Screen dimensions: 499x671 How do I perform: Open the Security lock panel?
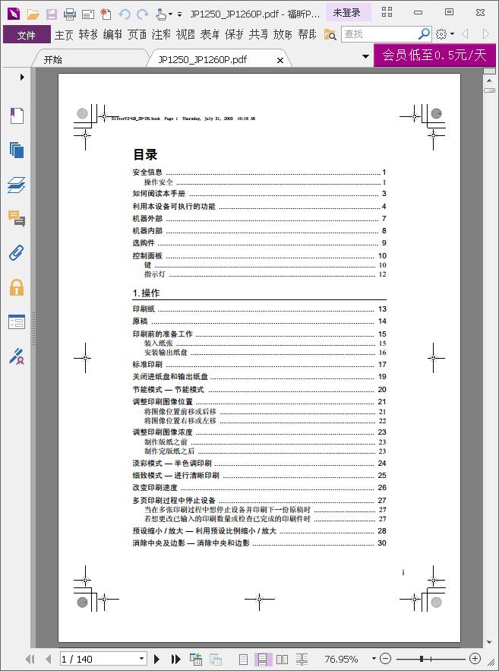click(17, 287)
